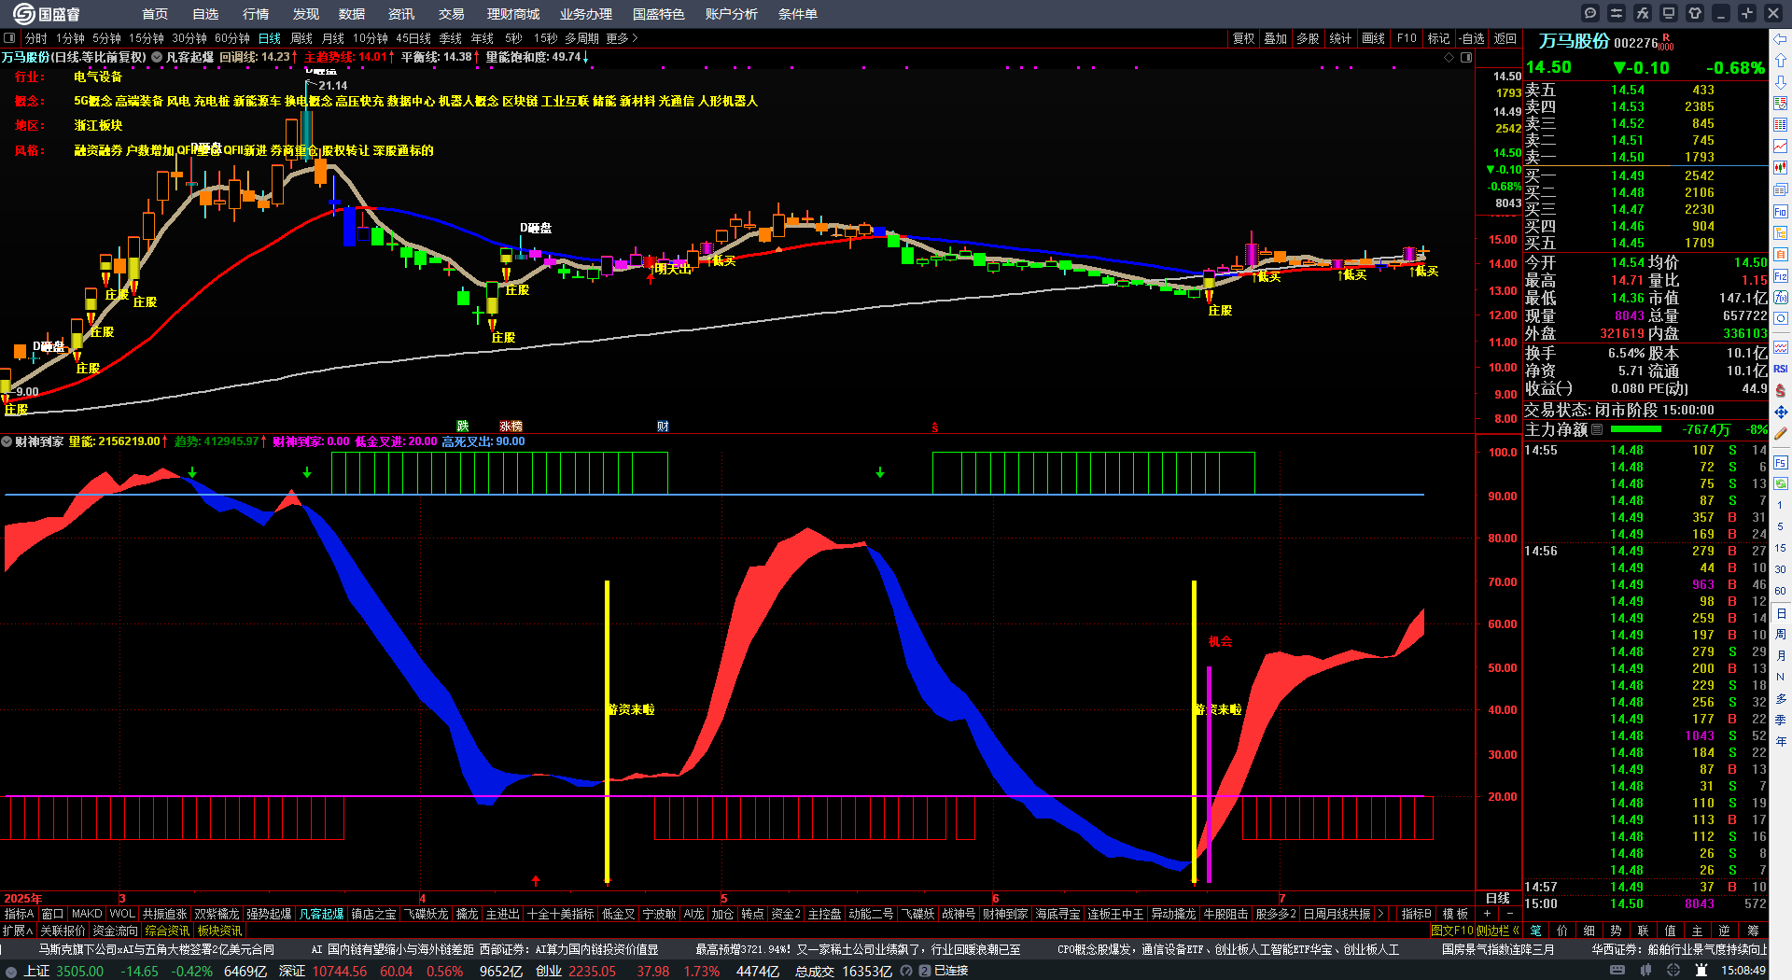
Task: Click the order list icon beside 主力净额
Action: point(1597,429)
